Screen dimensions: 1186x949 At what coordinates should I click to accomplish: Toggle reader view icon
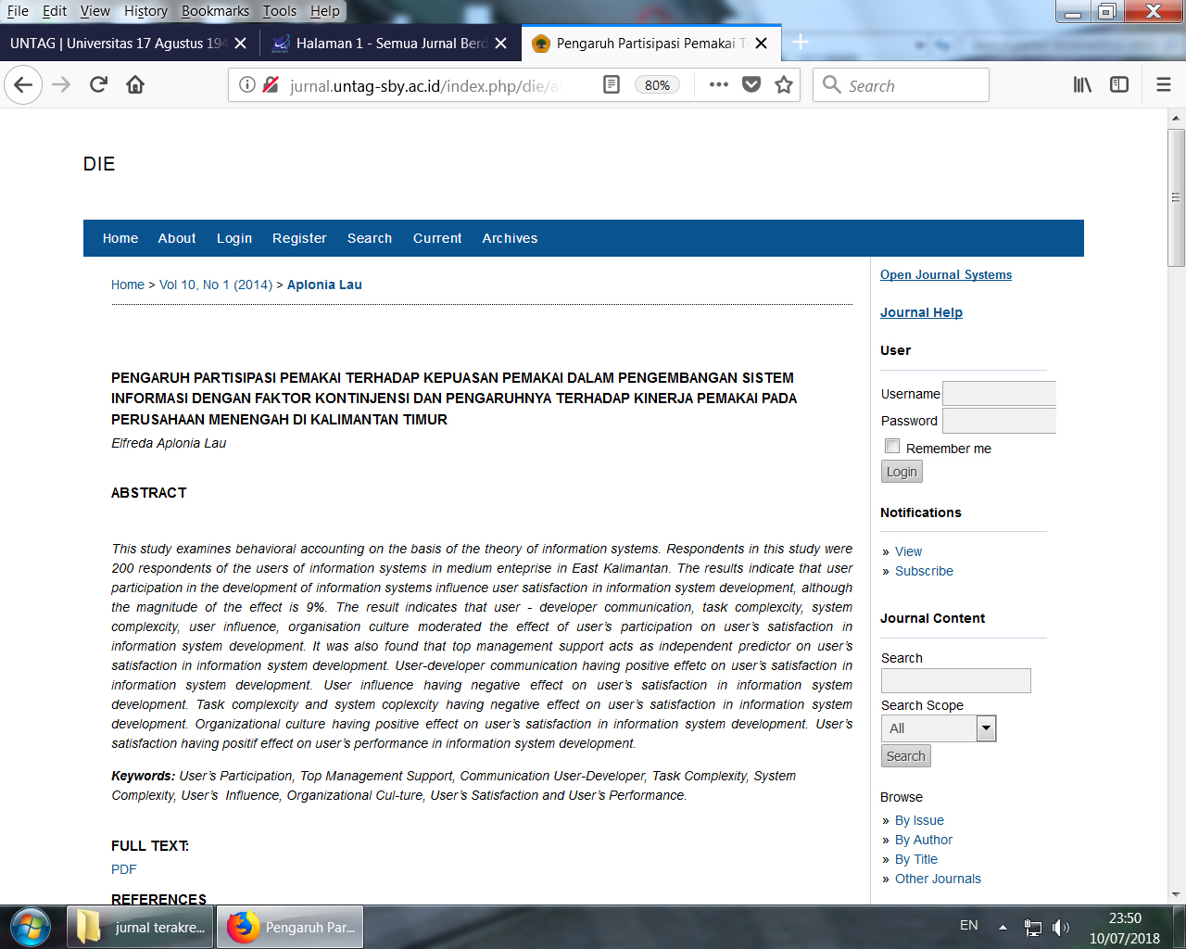[612, 85]
